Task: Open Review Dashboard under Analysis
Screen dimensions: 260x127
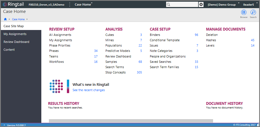Action: point(118,56)
